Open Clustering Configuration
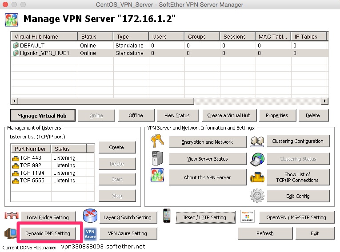This screenshot has height=252, width=340. pos(298,141)
